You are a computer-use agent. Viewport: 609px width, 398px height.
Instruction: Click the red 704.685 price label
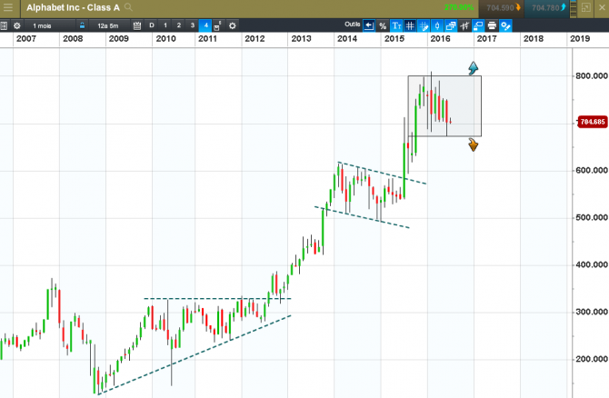click(592, 122)
